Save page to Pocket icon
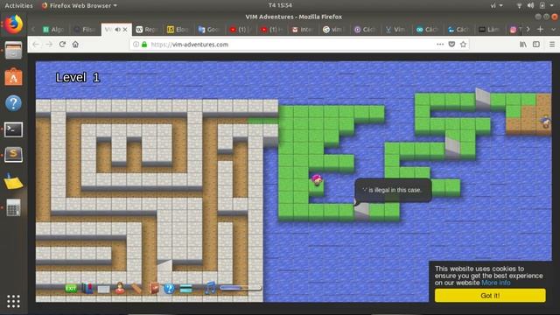Image resolution: width=560 pixels, height=315 pixels. pyautogui.click(x=451, y=45)
